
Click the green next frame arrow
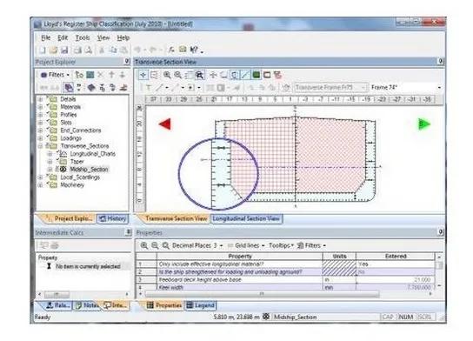tap(424, 124)
